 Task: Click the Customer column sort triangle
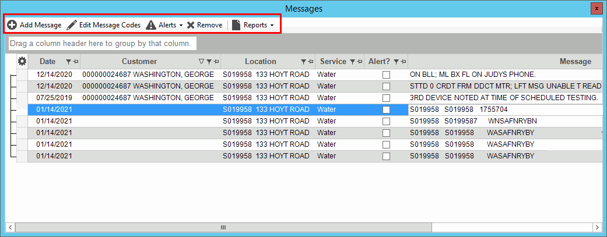tap(201, 62)
